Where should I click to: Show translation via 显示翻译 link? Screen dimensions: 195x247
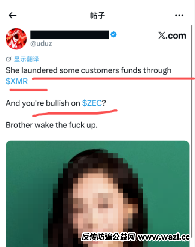pyautogui.click(x=26, y=59)
